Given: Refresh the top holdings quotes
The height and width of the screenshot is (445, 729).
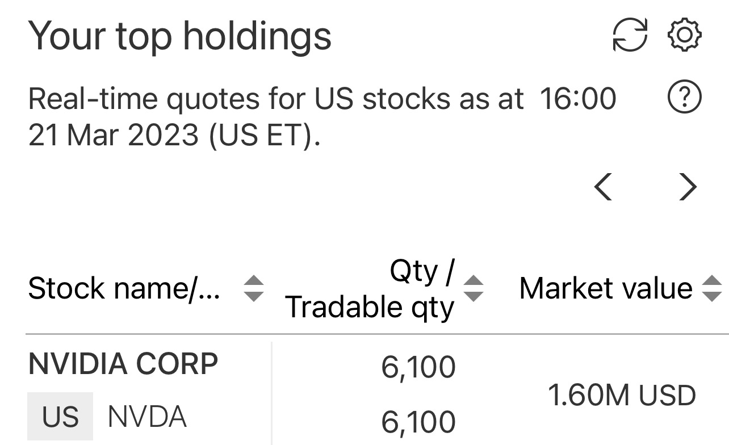Looking at the screenshot, I should coord(630,36).
